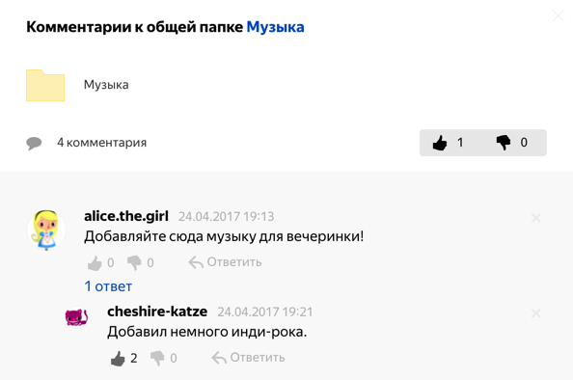Screen dimensions: 573x380
Task: Click the "4 комментария" counter
Action: (x=101, y=143)
